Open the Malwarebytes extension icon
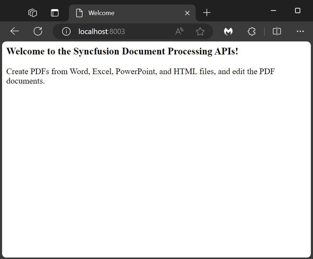Image resolution: width=313 pixels, height=259 pixels. point(228,31)
